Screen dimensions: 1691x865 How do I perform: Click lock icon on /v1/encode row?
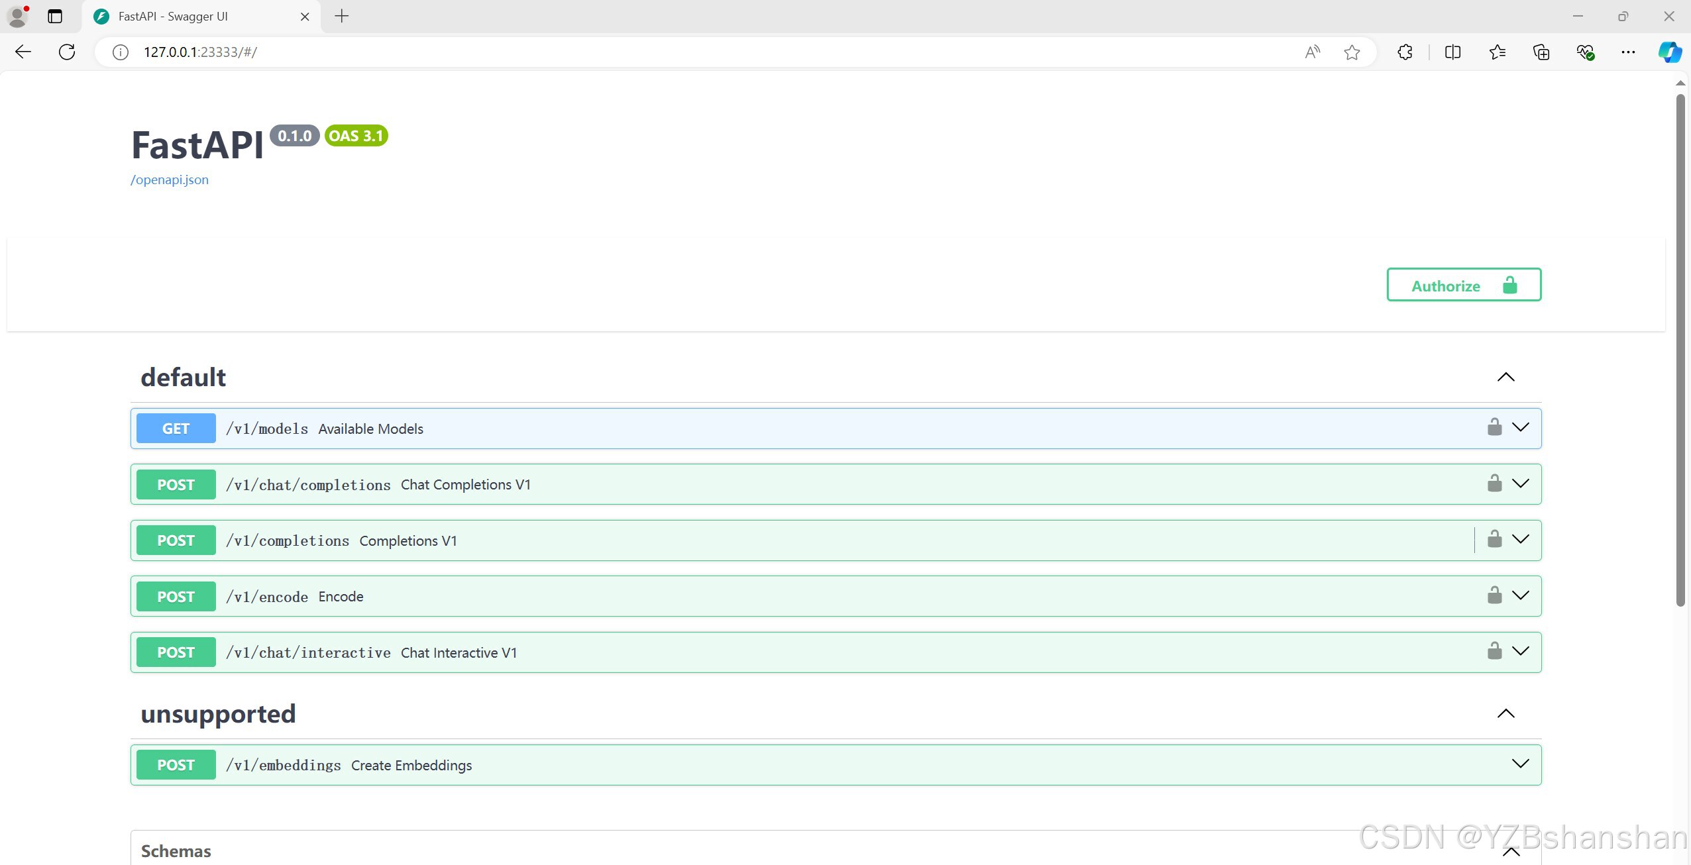(x=1495, y=595)
